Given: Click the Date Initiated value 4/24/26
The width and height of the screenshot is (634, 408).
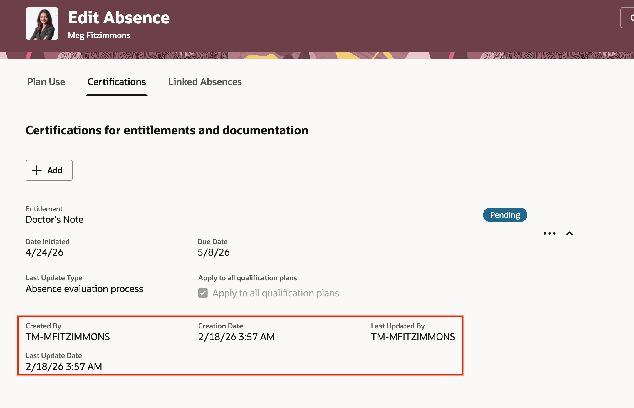Looking at the screenshot, I should pos(44,252).
